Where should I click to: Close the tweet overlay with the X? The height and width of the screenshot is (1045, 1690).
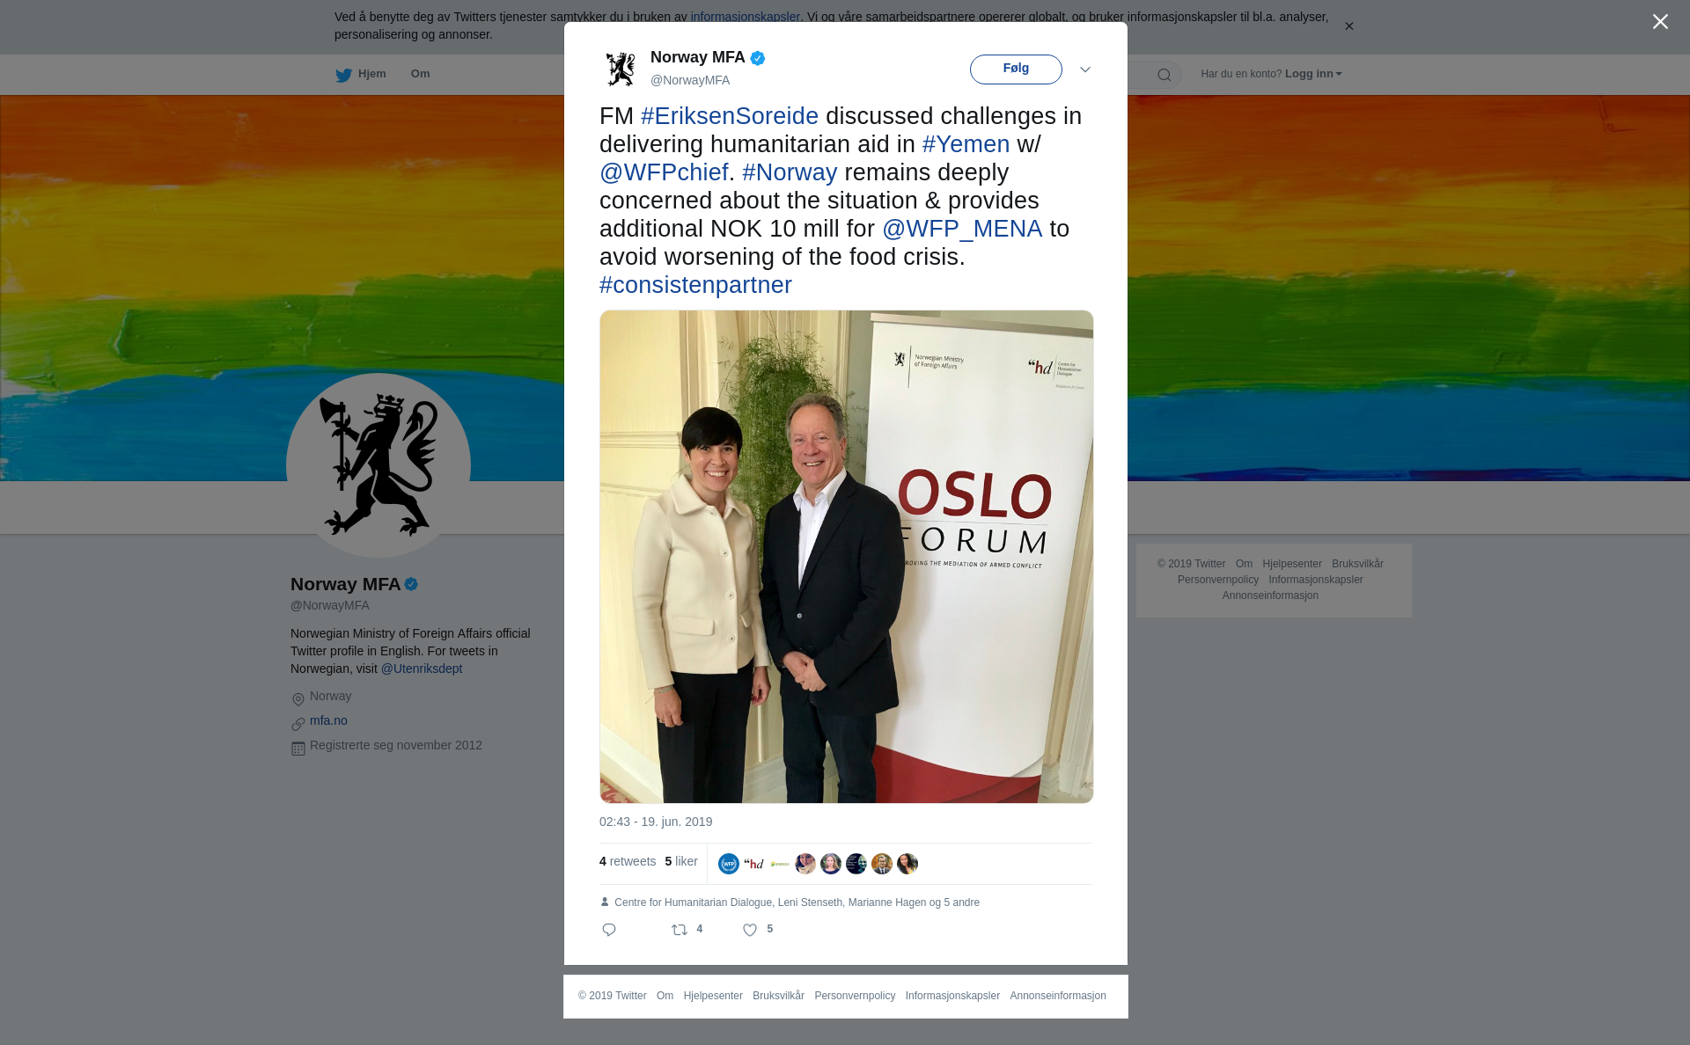[x=1660, y=22]
